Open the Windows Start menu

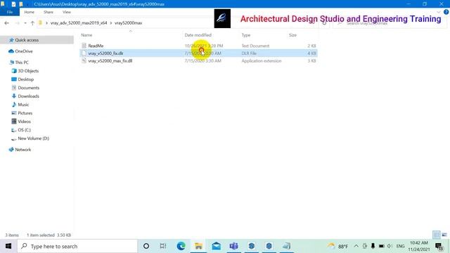pyautogui.click(x=8, y=246)
